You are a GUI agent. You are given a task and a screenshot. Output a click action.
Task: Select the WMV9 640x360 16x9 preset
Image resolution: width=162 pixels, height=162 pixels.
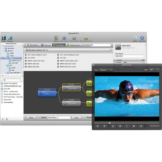[67, 64]
